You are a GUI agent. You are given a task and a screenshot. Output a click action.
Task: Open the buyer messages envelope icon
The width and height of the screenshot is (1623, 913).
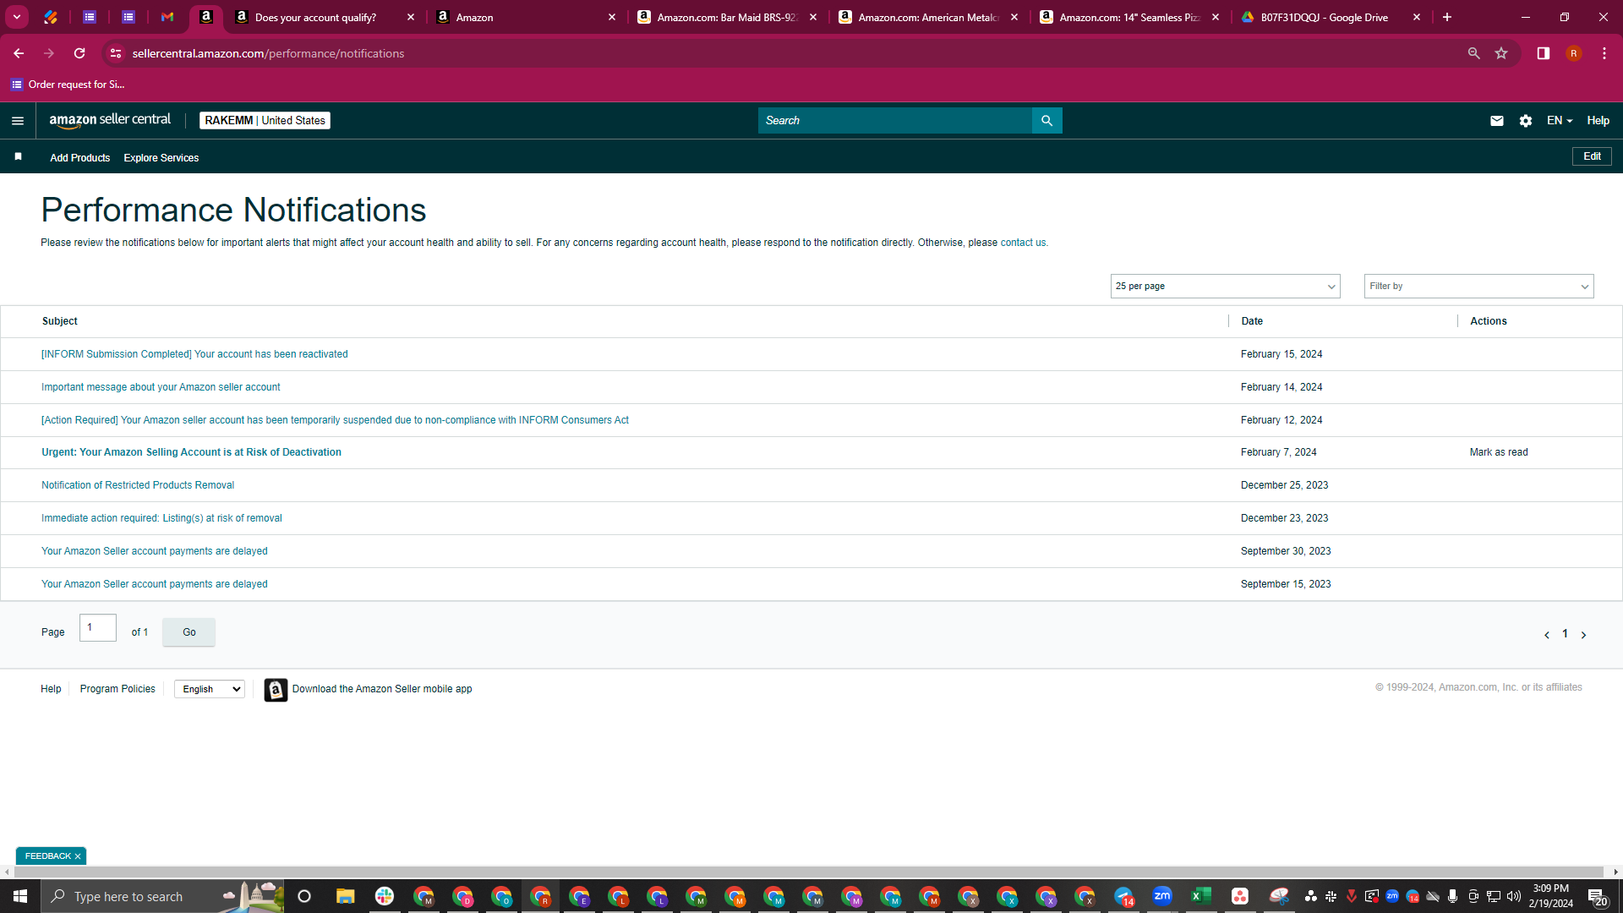pyautogui.click(x=1497, y=121)
